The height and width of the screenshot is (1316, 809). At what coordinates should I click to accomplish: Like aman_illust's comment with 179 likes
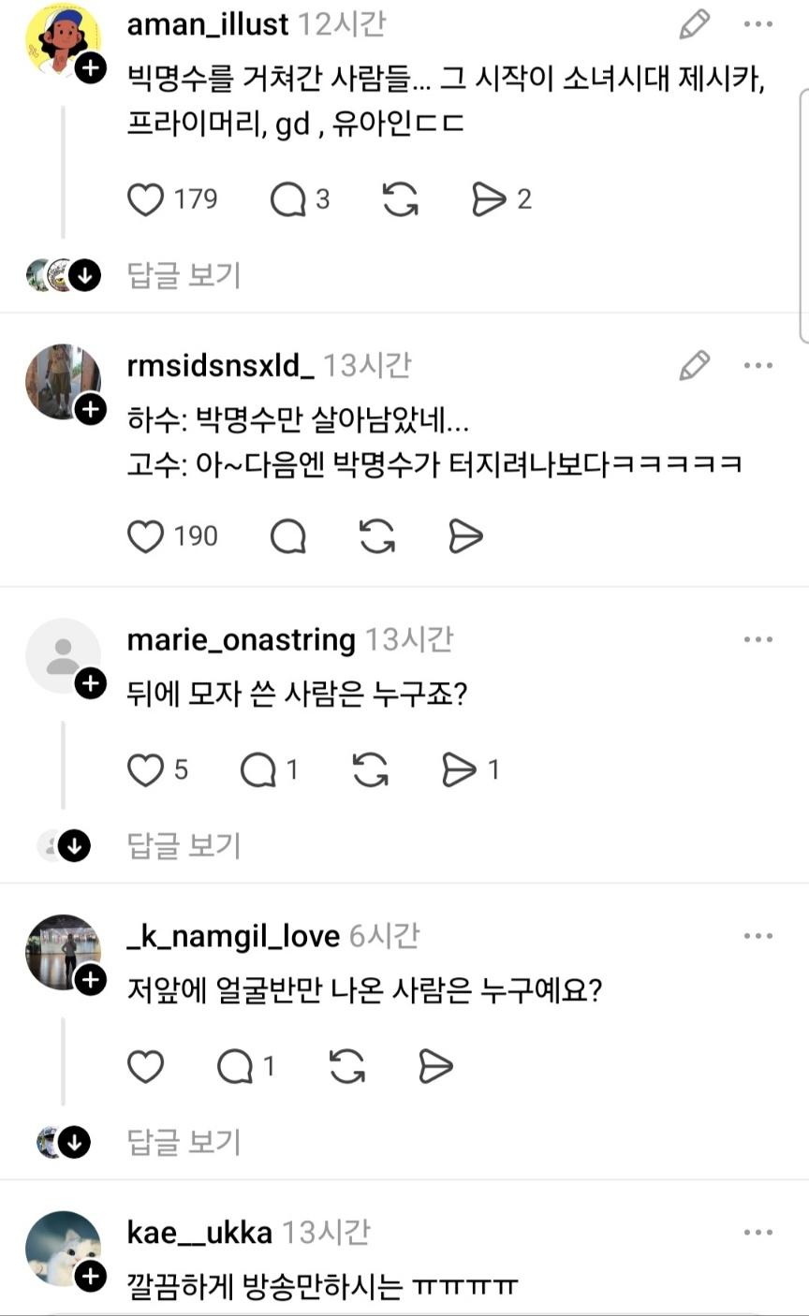coord(145,199)
